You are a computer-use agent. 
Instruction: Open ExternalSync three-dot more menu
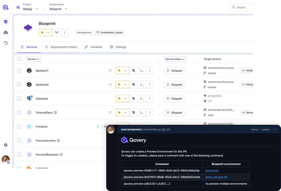pos(150,112)
